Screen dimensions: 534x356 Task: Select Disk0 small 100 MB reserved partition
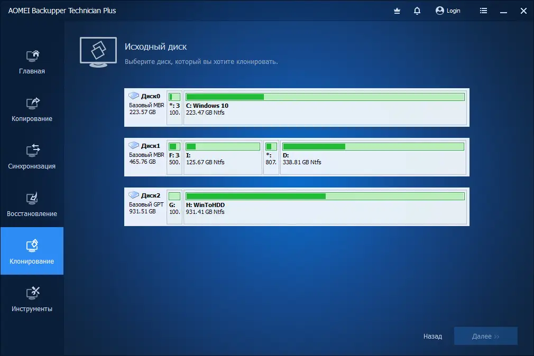174,108
